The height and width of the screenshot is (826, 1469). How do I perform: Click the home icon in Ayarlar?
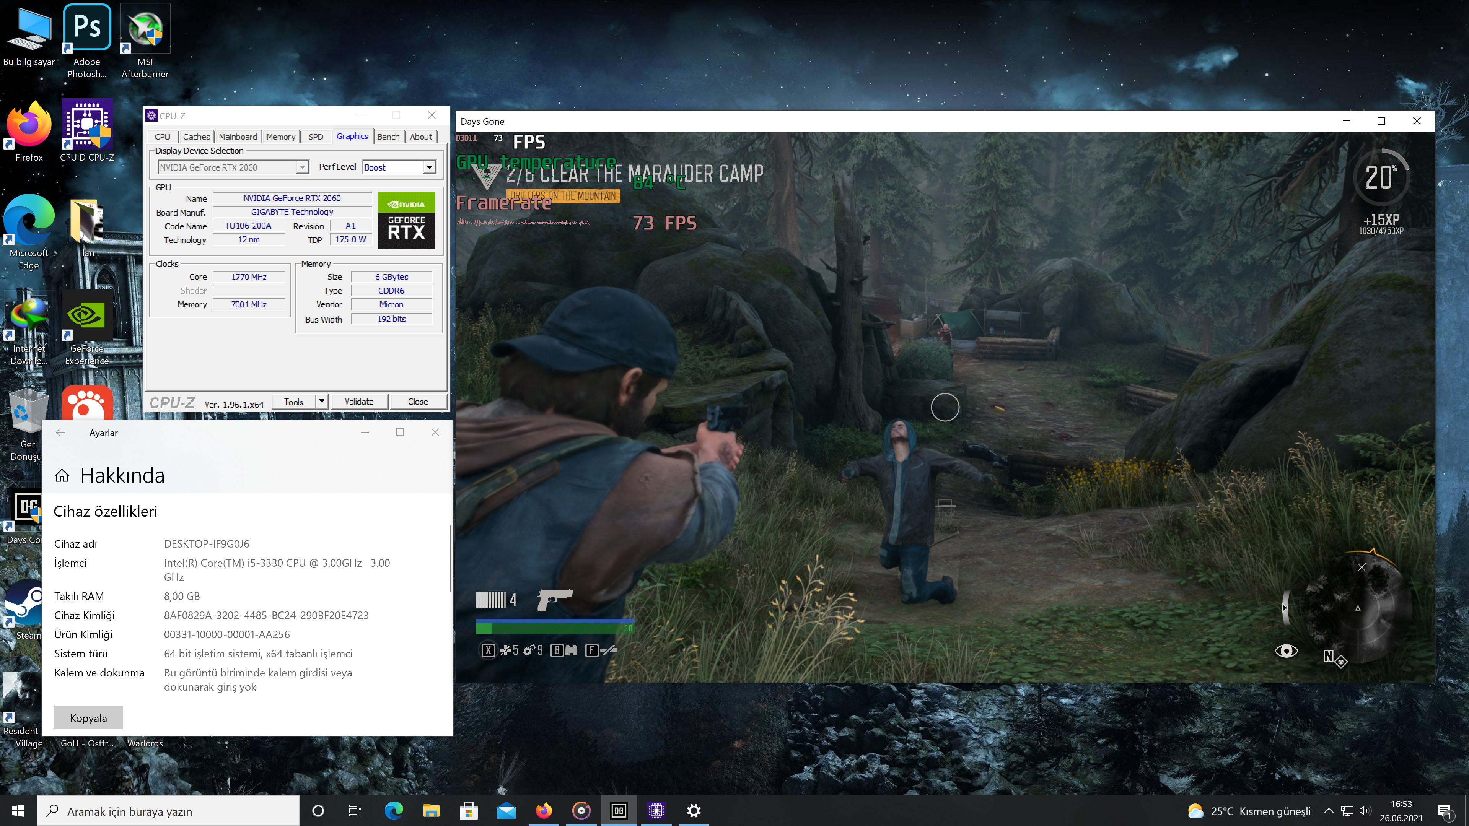pyautogui.click(x=62, y=475)
